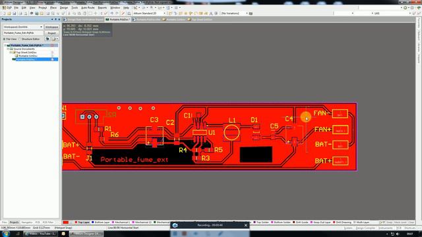Select Top Sheet.SchDoc in project tree
This screenshot has height=237, width=422.
[26, 53]
